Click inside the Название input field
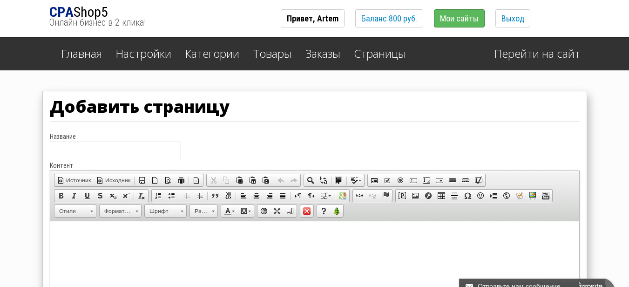Image resolution: width=629 pixels, height=287 pixels. click(x=115, y=151)
